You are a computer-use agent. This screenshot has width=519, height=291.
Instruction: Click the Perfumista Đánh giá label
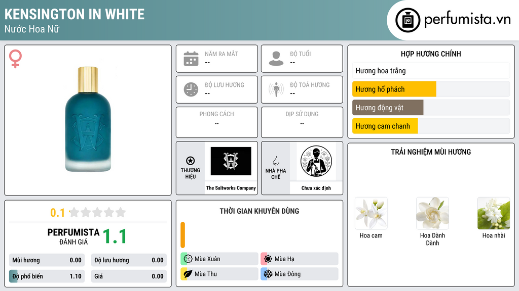73,236
